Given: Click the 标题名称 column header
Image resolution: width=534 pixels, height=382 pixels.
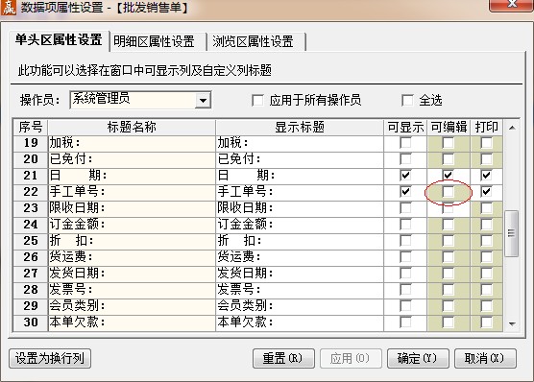Looking at the screenshot, I should point(132,128).
